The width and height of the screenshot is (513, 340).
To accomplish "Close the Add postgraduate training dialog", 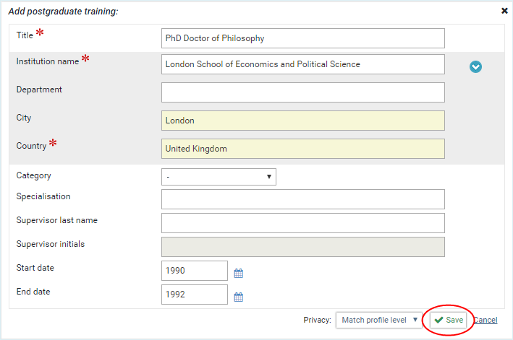I will click(x=504, y=11).
